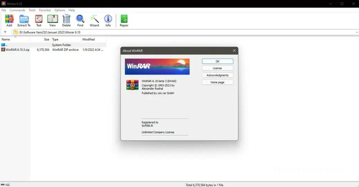Go up one folder level arrow
The width and height of the screenshot is (359, 187).
pyautogui.click(x=5, y=32)
